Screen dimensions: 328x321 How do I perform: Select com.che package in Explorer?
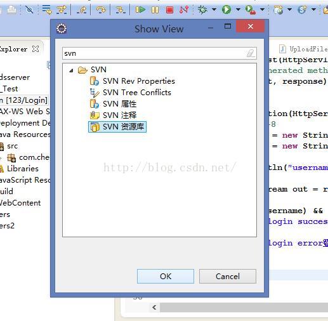pyautogui.click(x=34, y=157)
